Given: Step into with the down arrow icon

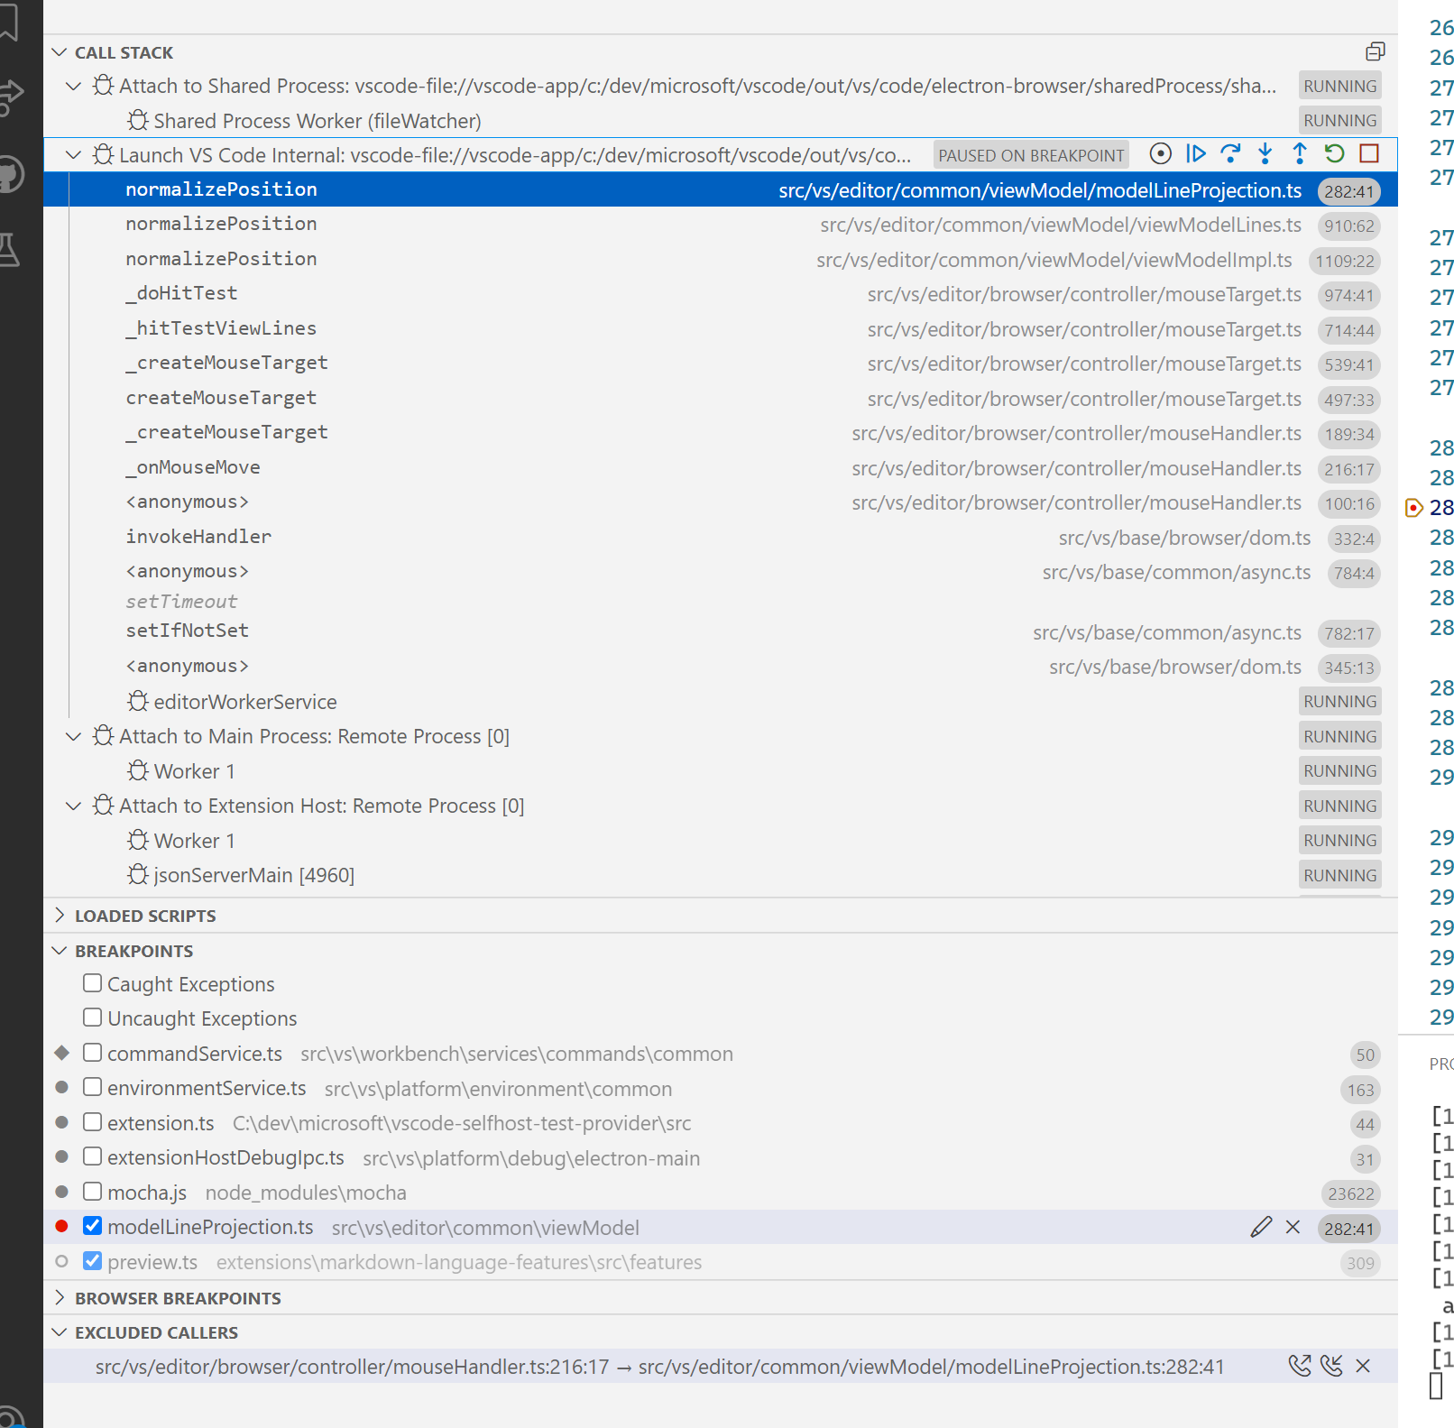Looking at the screenshot, I should click(1265, 154).
